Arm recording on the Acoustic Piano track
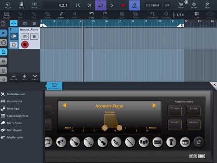Viewport: 217px width, 163px height. point(25,45)
